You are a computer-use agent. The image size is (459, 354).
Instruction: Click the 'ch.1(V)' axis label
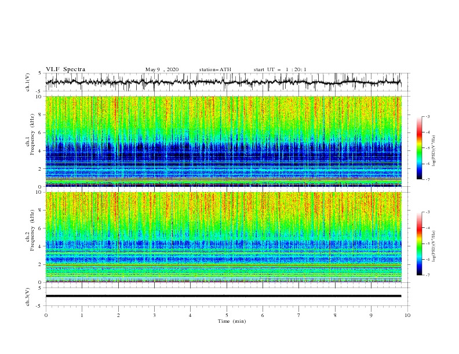click(28, 82)
